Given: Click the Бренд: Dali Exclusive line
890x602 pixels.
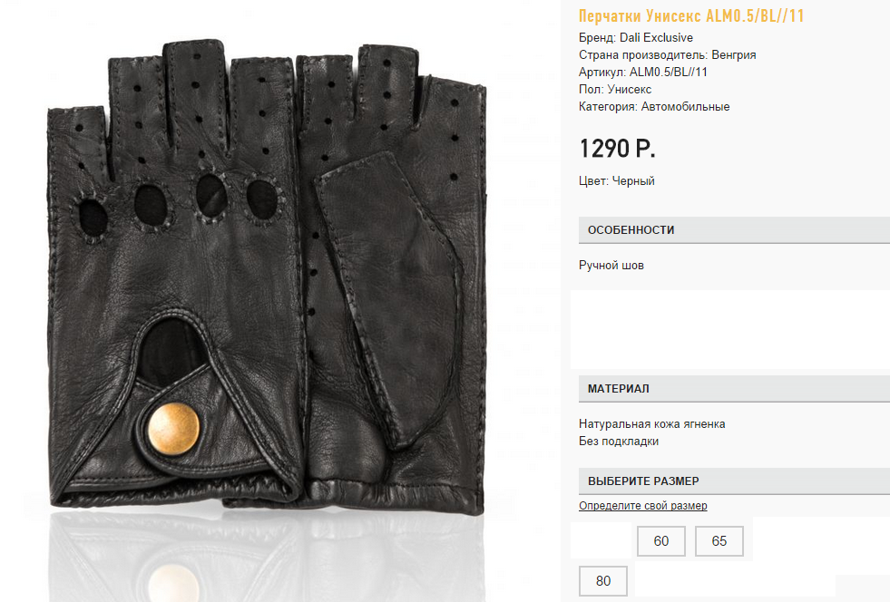Looking at the screenshot, I should pyautogui.click(x=636, y=37).
